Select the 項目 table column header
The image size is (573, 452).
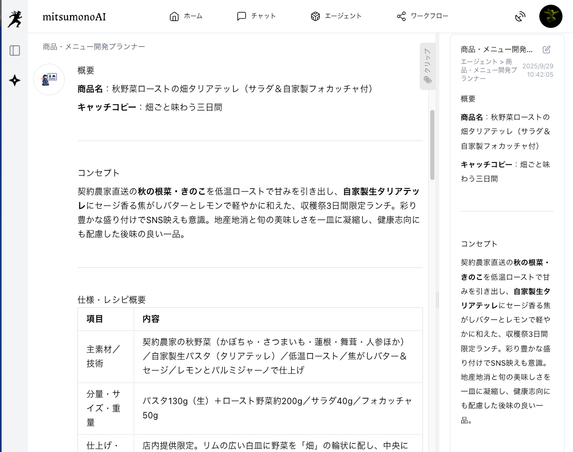95,319
